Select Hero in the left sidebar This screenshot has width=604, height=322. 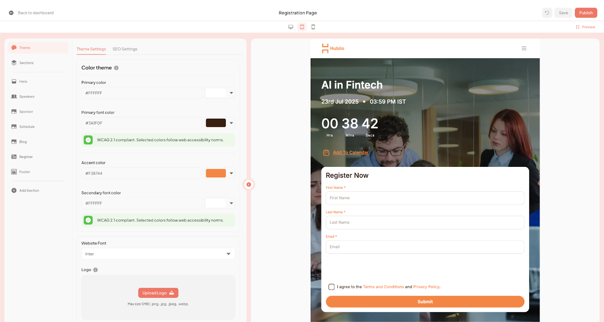(x=39, y=81)
